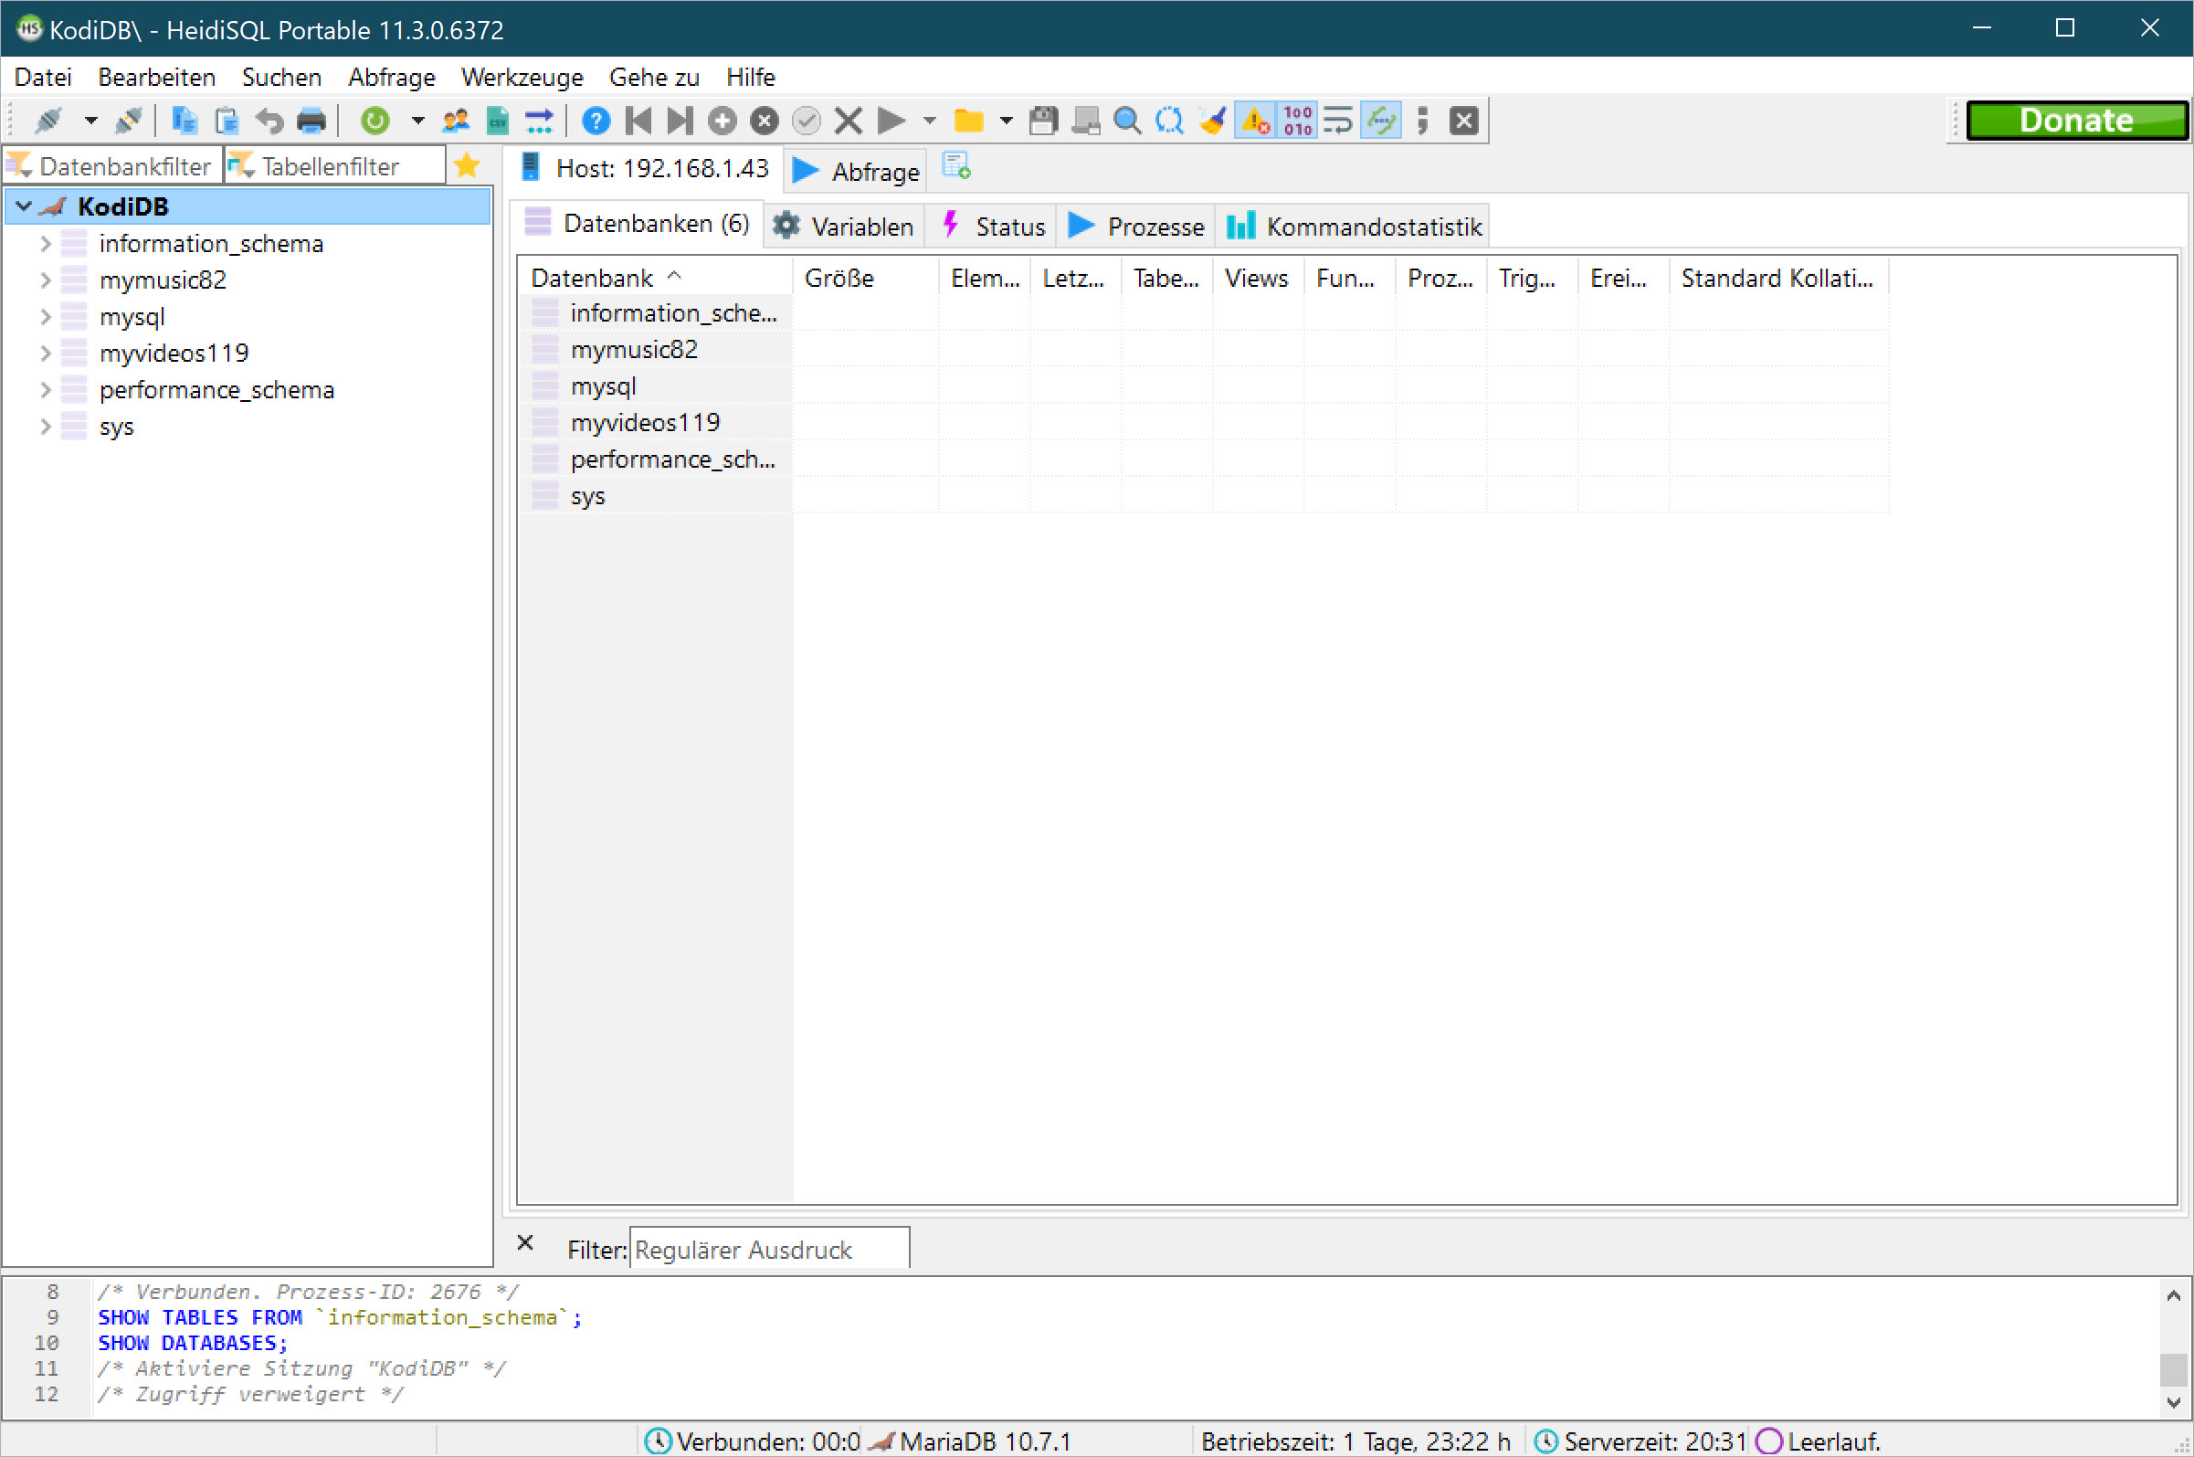Image resolution: width=2194 pixels, height=1457 pixels.
Task: Click the Undo arrow icon
Action: 269,120
